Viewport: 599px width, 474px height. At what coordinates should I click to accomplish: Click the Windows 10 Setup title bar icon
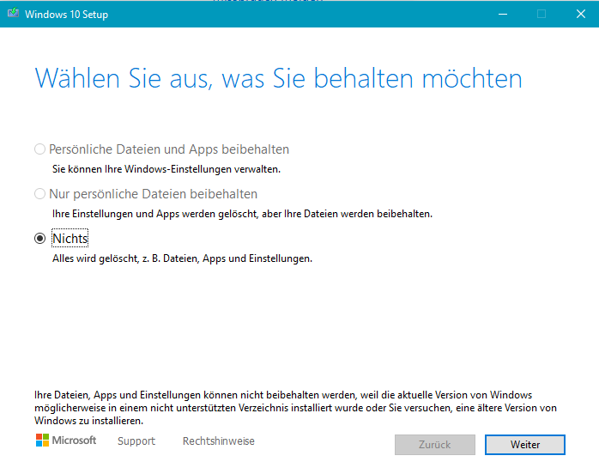[x=13, y=13]
